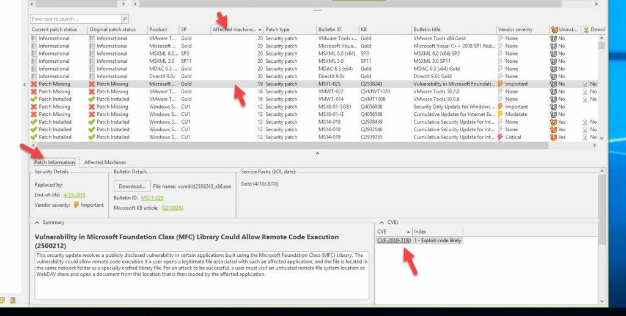Select the Patch Information tab
626x316 pixels.
pyautogui.click(x=54, y=162)
